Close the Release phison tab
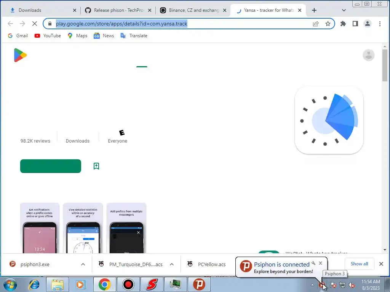This screenshot has width=390, height=292. point(150,10)
